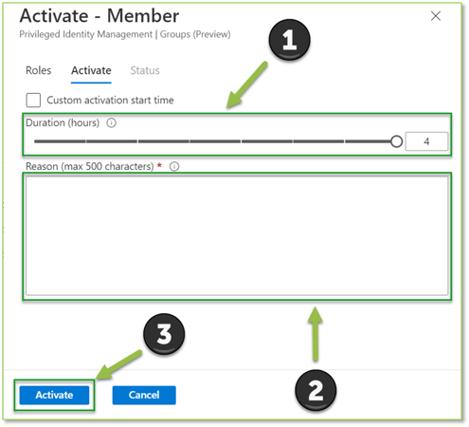Click the Custom activation start time label
Viewport: 469px width, 427px height.
[x=110, y=101]
